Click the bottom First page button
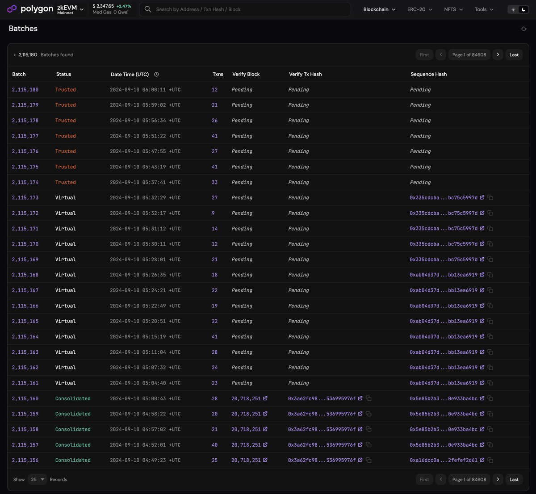The width and height of the screenshot is (536, 494). pos(424,479)
